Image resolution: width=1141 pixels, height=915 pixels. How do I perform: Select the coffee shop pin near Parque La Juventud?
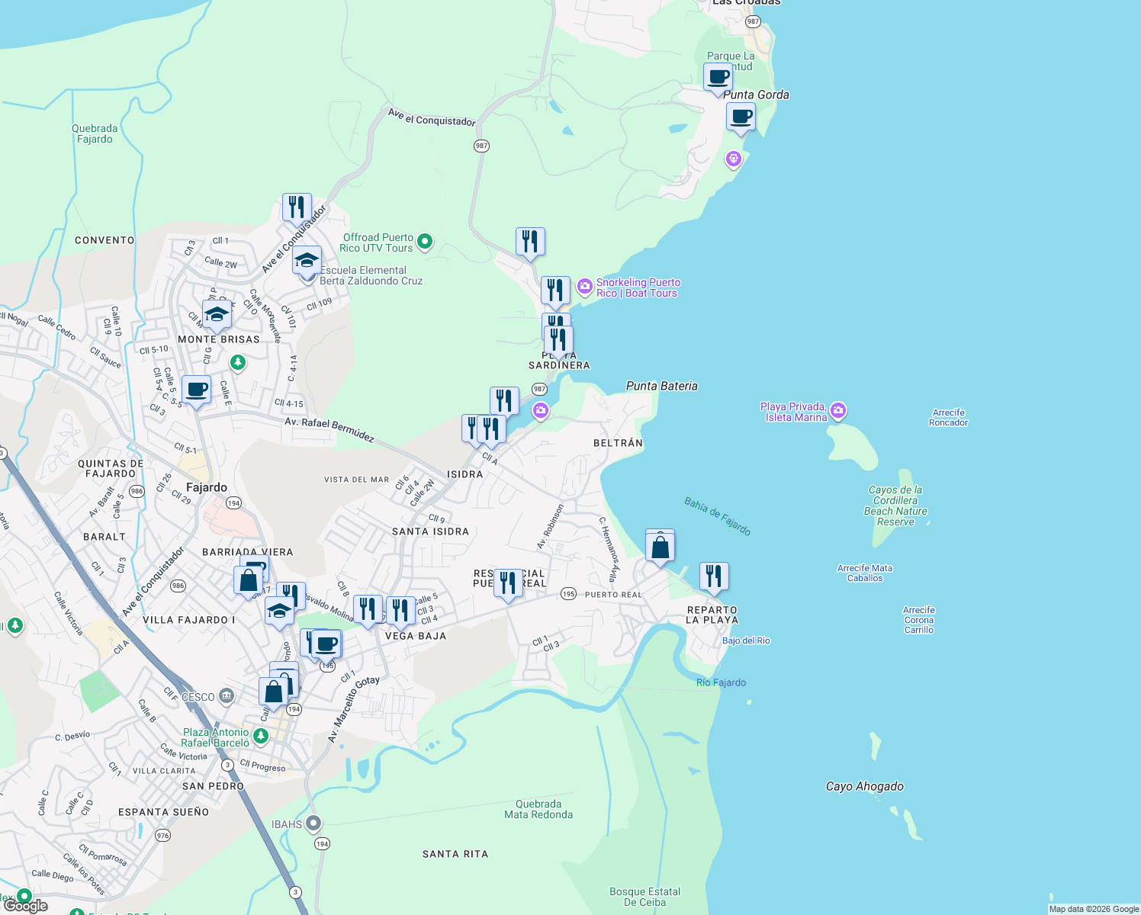click(x=717, y=77)
